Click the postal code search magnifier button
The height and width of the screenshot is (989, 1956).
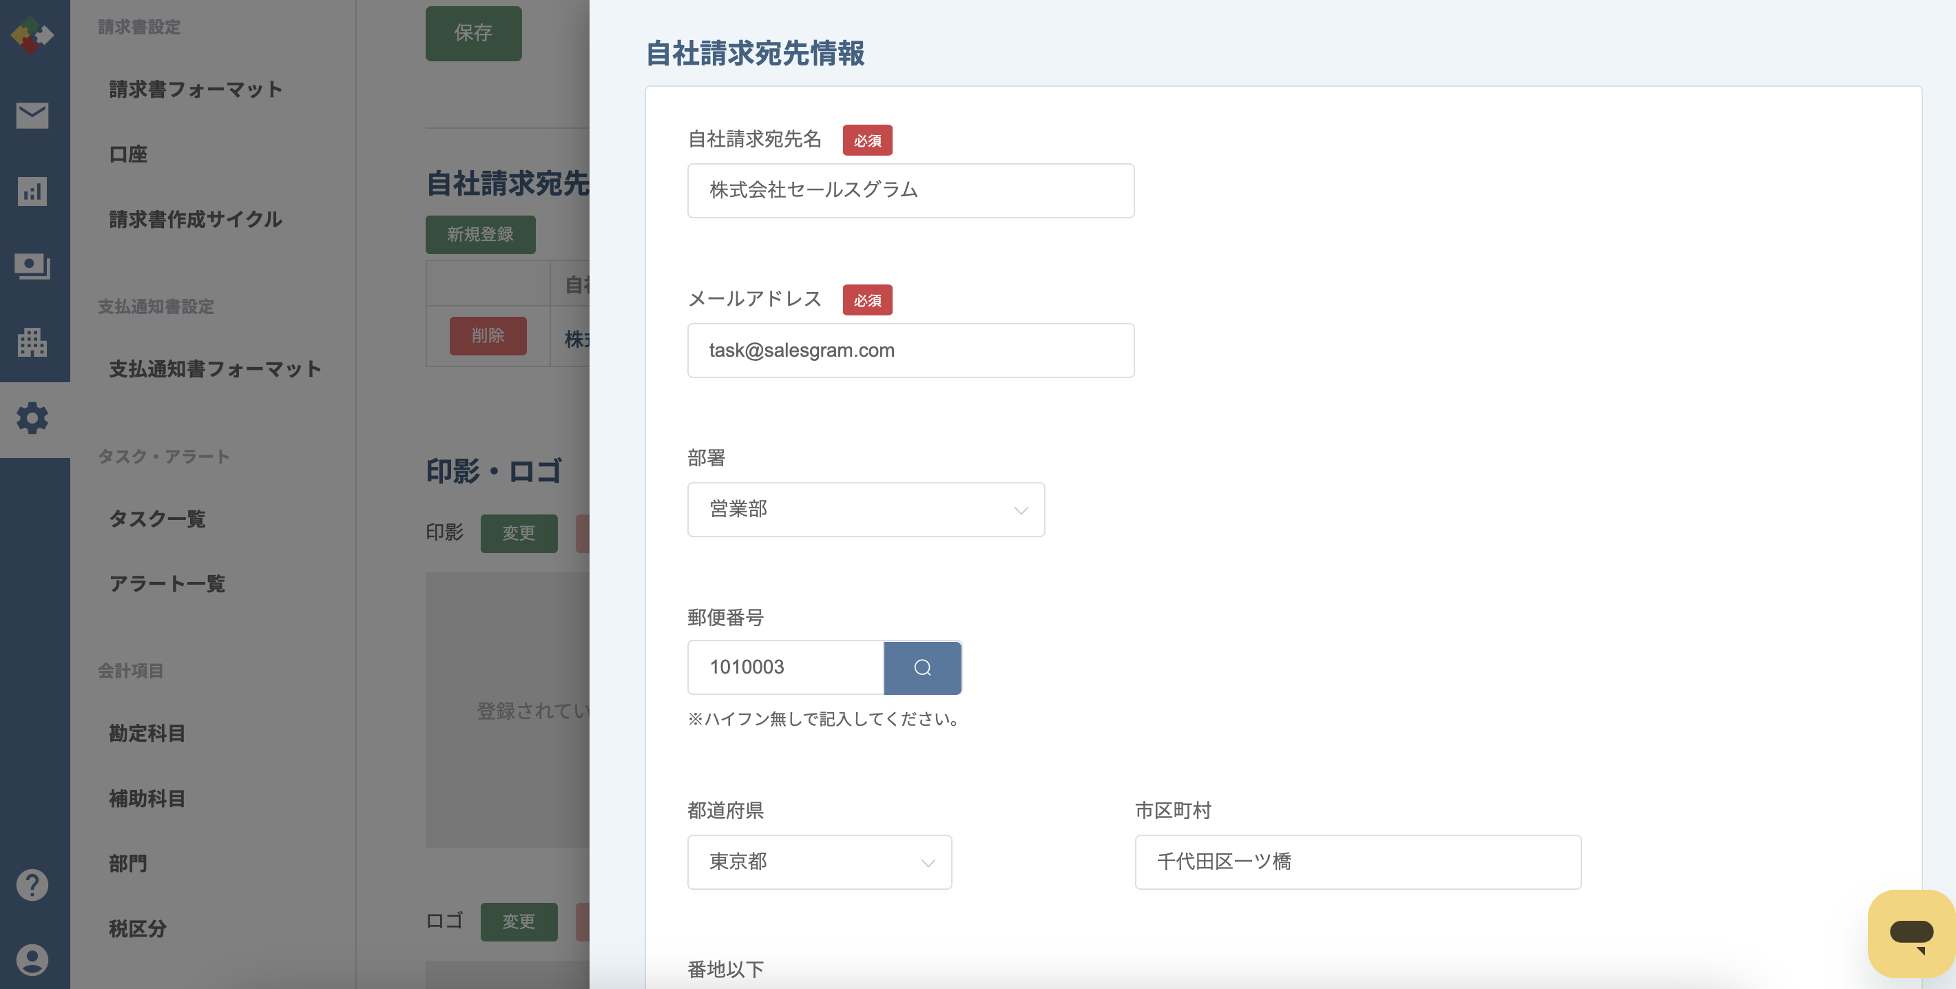[923, 667]
